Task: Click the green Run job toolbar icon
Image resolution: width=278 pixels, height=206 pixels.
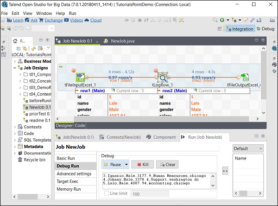Action: pyautogui.click(x=222, y=20)
